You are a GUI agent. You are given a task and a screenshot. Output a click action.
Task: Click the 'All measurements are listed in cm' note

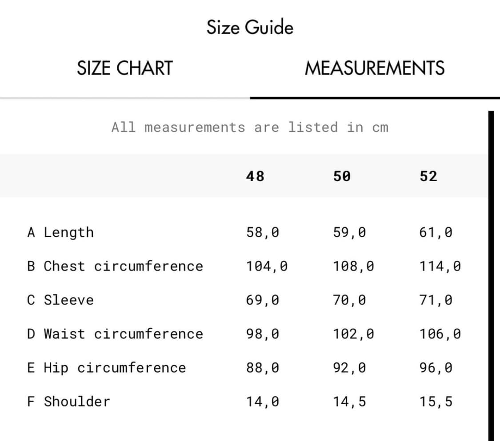(x=250, y=127)
